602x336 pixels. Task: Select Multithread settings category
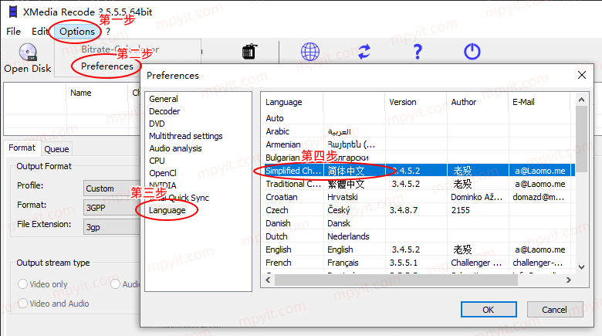pos(186,136)
